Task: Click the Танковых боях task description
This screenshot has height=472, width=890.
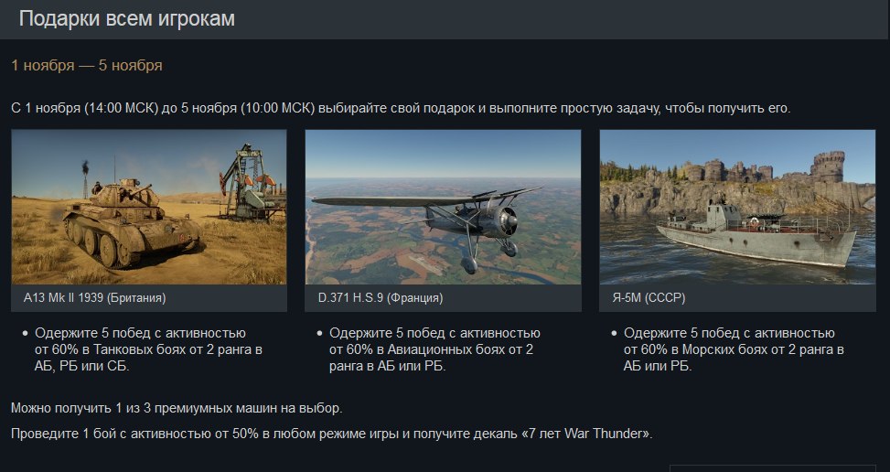Action: pos(148,349)
